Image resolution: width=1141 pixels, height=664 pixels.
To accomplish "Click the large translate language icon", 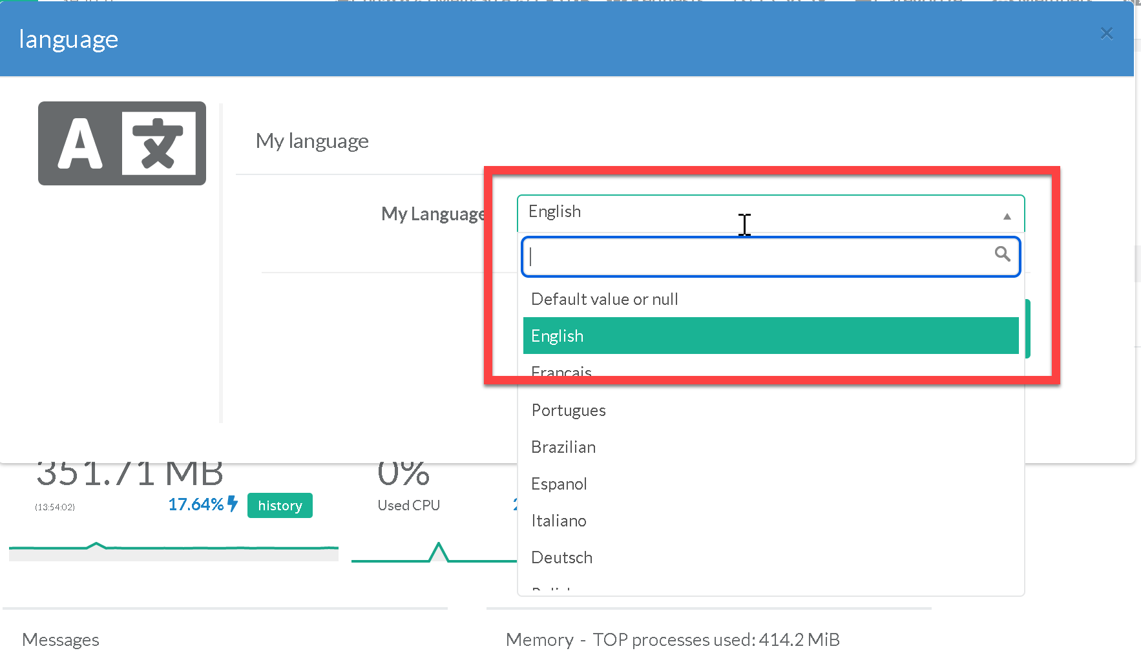I will click(x=122, y=143).
